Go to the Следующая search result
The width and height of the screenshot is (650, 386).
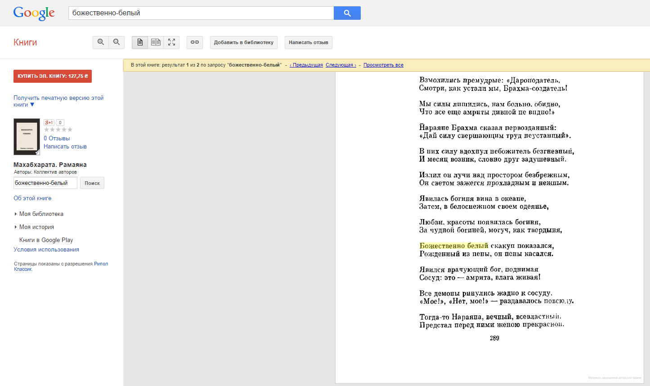pyautogui.click(x=341, y=65)
